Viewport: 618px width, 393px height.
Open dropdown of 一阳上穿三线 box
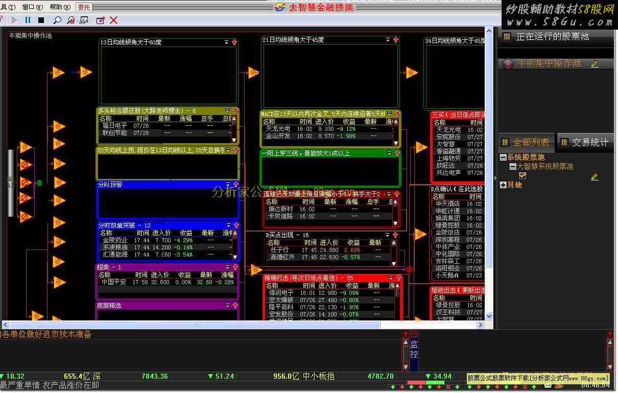pyautogui.click(x=390, y=153)
